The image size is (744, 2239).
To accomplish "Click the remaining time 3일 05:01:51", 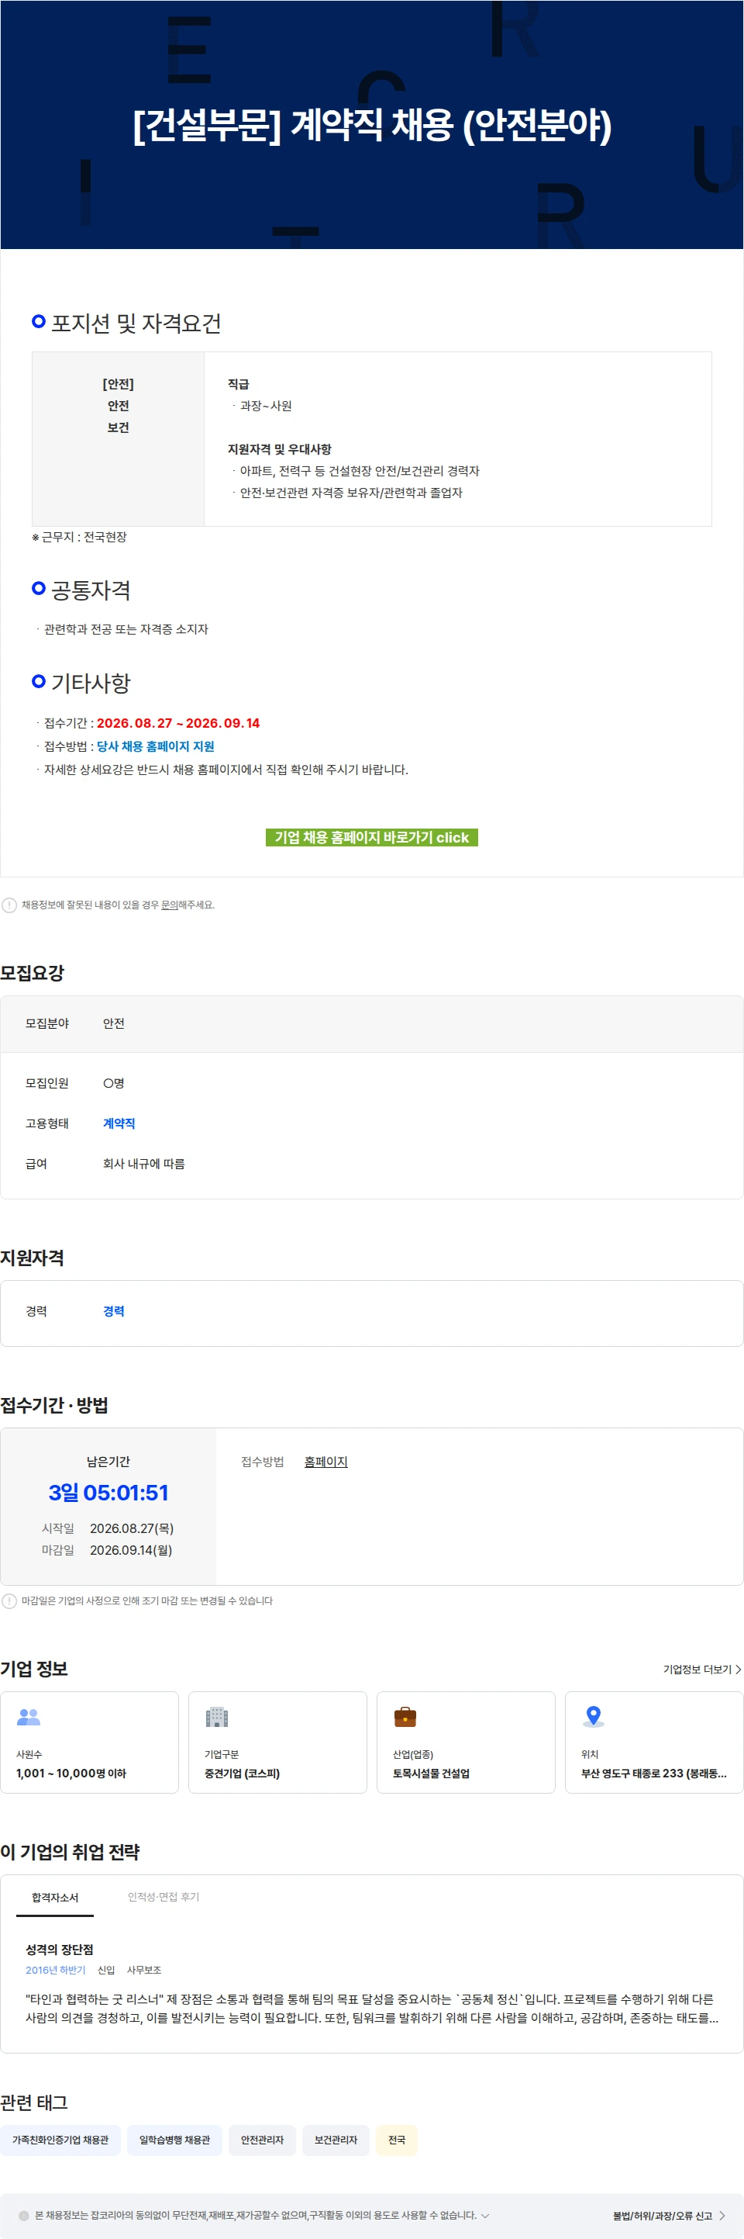I will tap(108, 1493).
